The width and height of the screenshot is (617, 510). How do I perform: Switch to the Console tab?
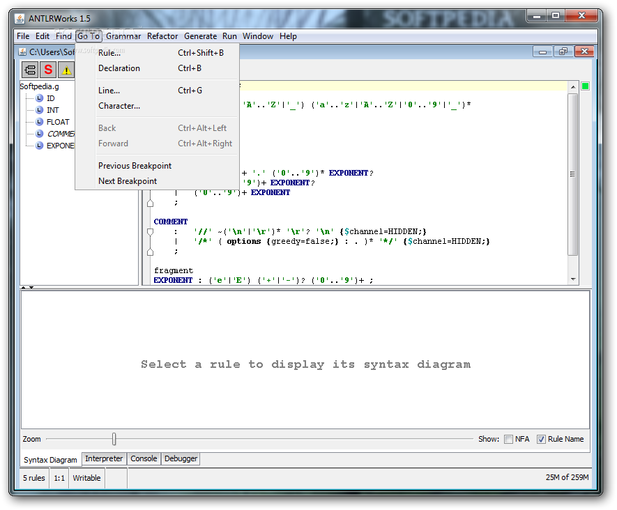[144, 458]
